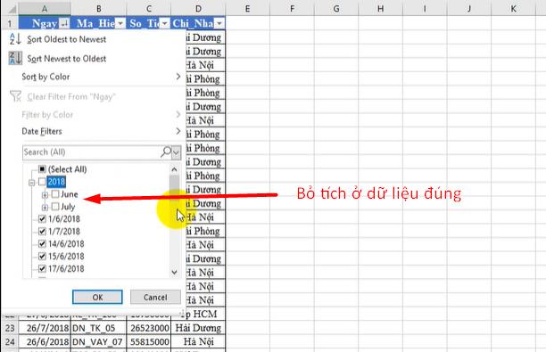Click the Tp HCM cell
Image resolution: width=546 pixels, height=352 pixels.
point(205,314)
